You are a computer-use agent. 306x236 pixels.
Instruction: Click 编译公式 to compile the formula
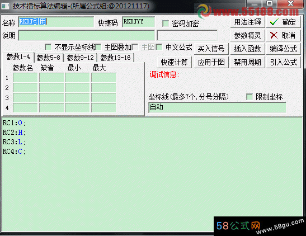click(283, 49)
